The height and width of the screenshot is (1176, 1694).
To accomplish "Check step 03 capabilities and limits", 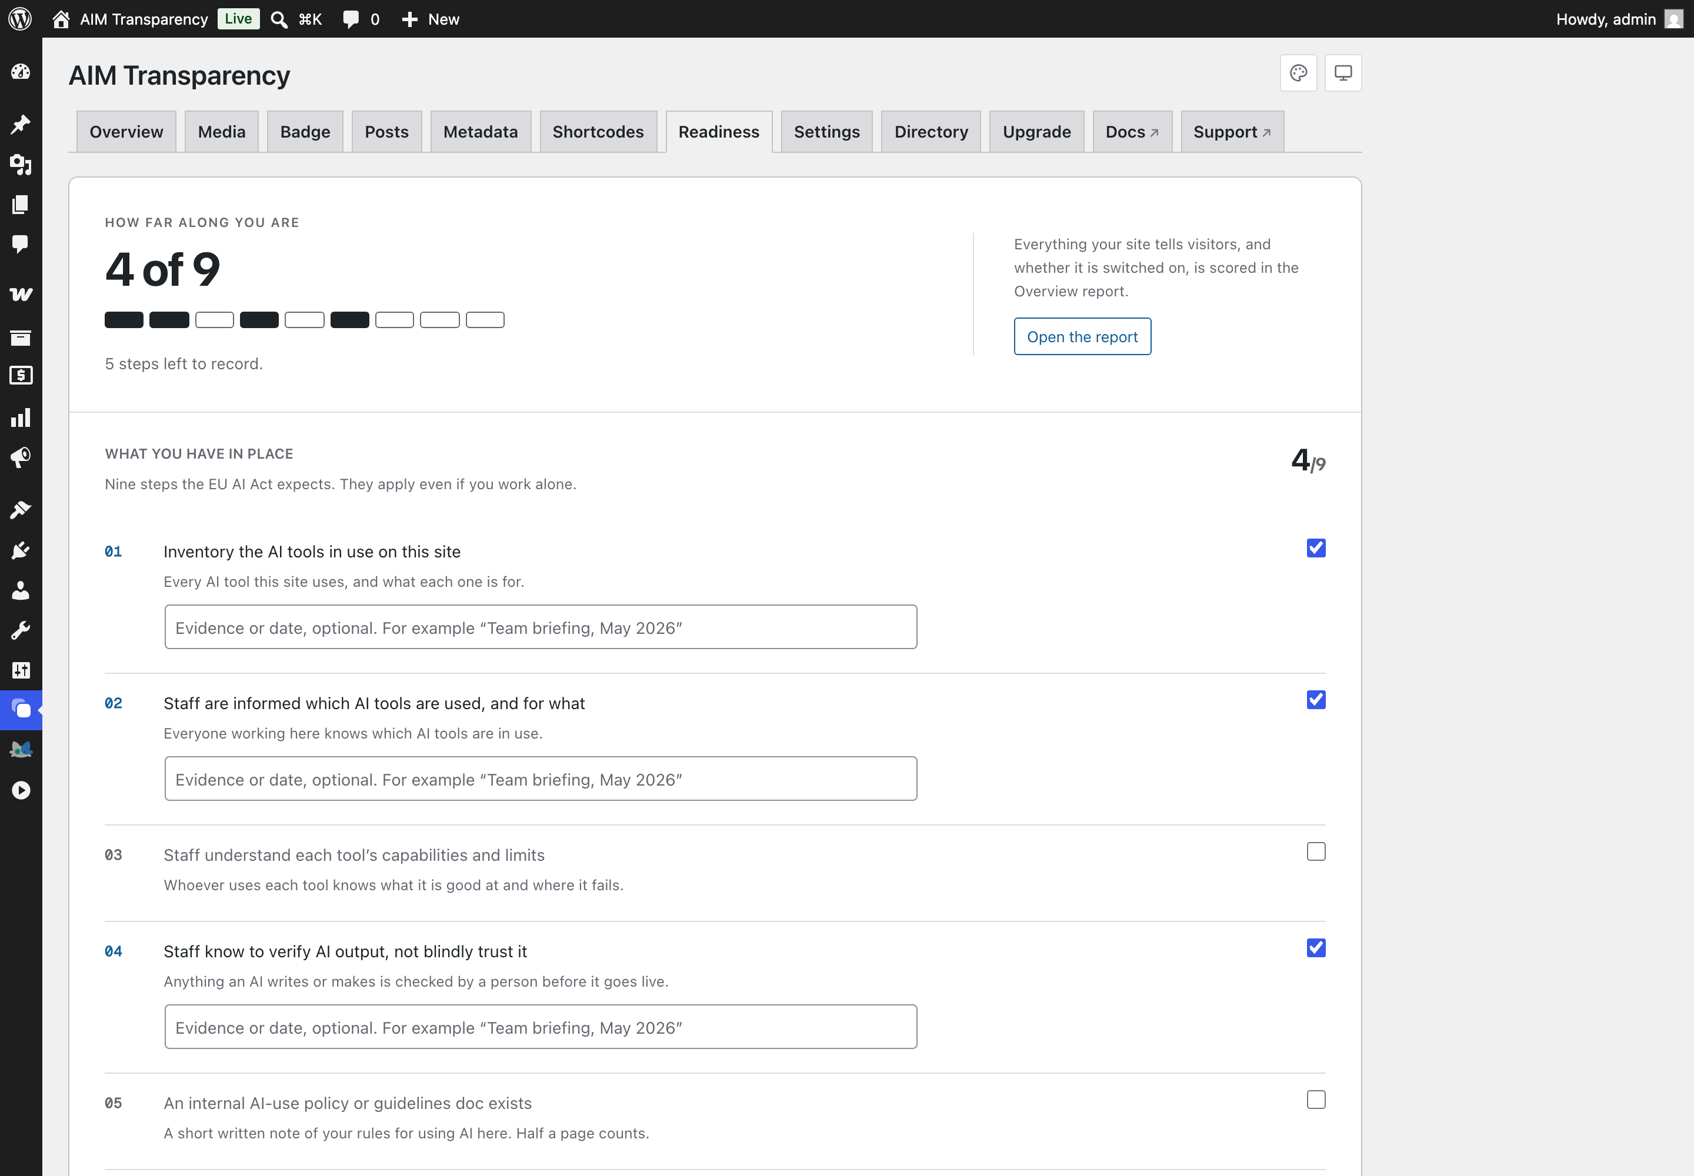I will click(1316, 852).
